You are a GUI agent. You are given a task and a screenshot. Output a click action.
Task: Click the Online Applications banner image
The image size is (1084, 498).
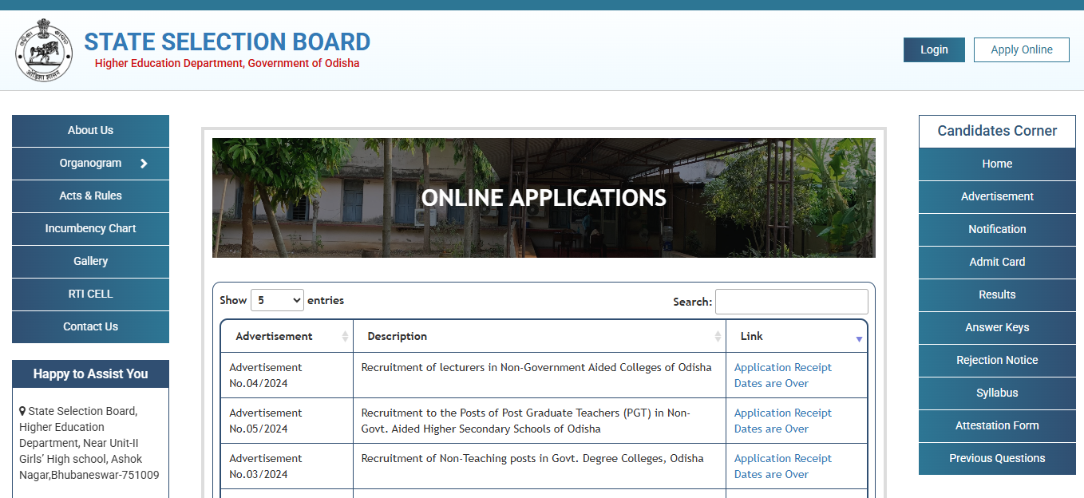click(544, 198)
